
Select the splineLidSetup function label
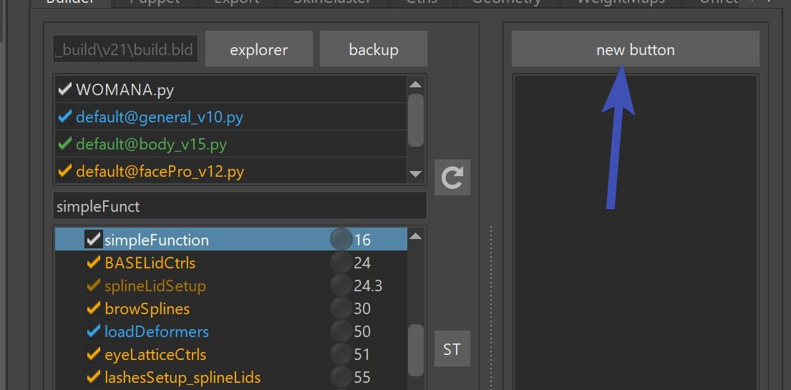click(x=155, y=286)
